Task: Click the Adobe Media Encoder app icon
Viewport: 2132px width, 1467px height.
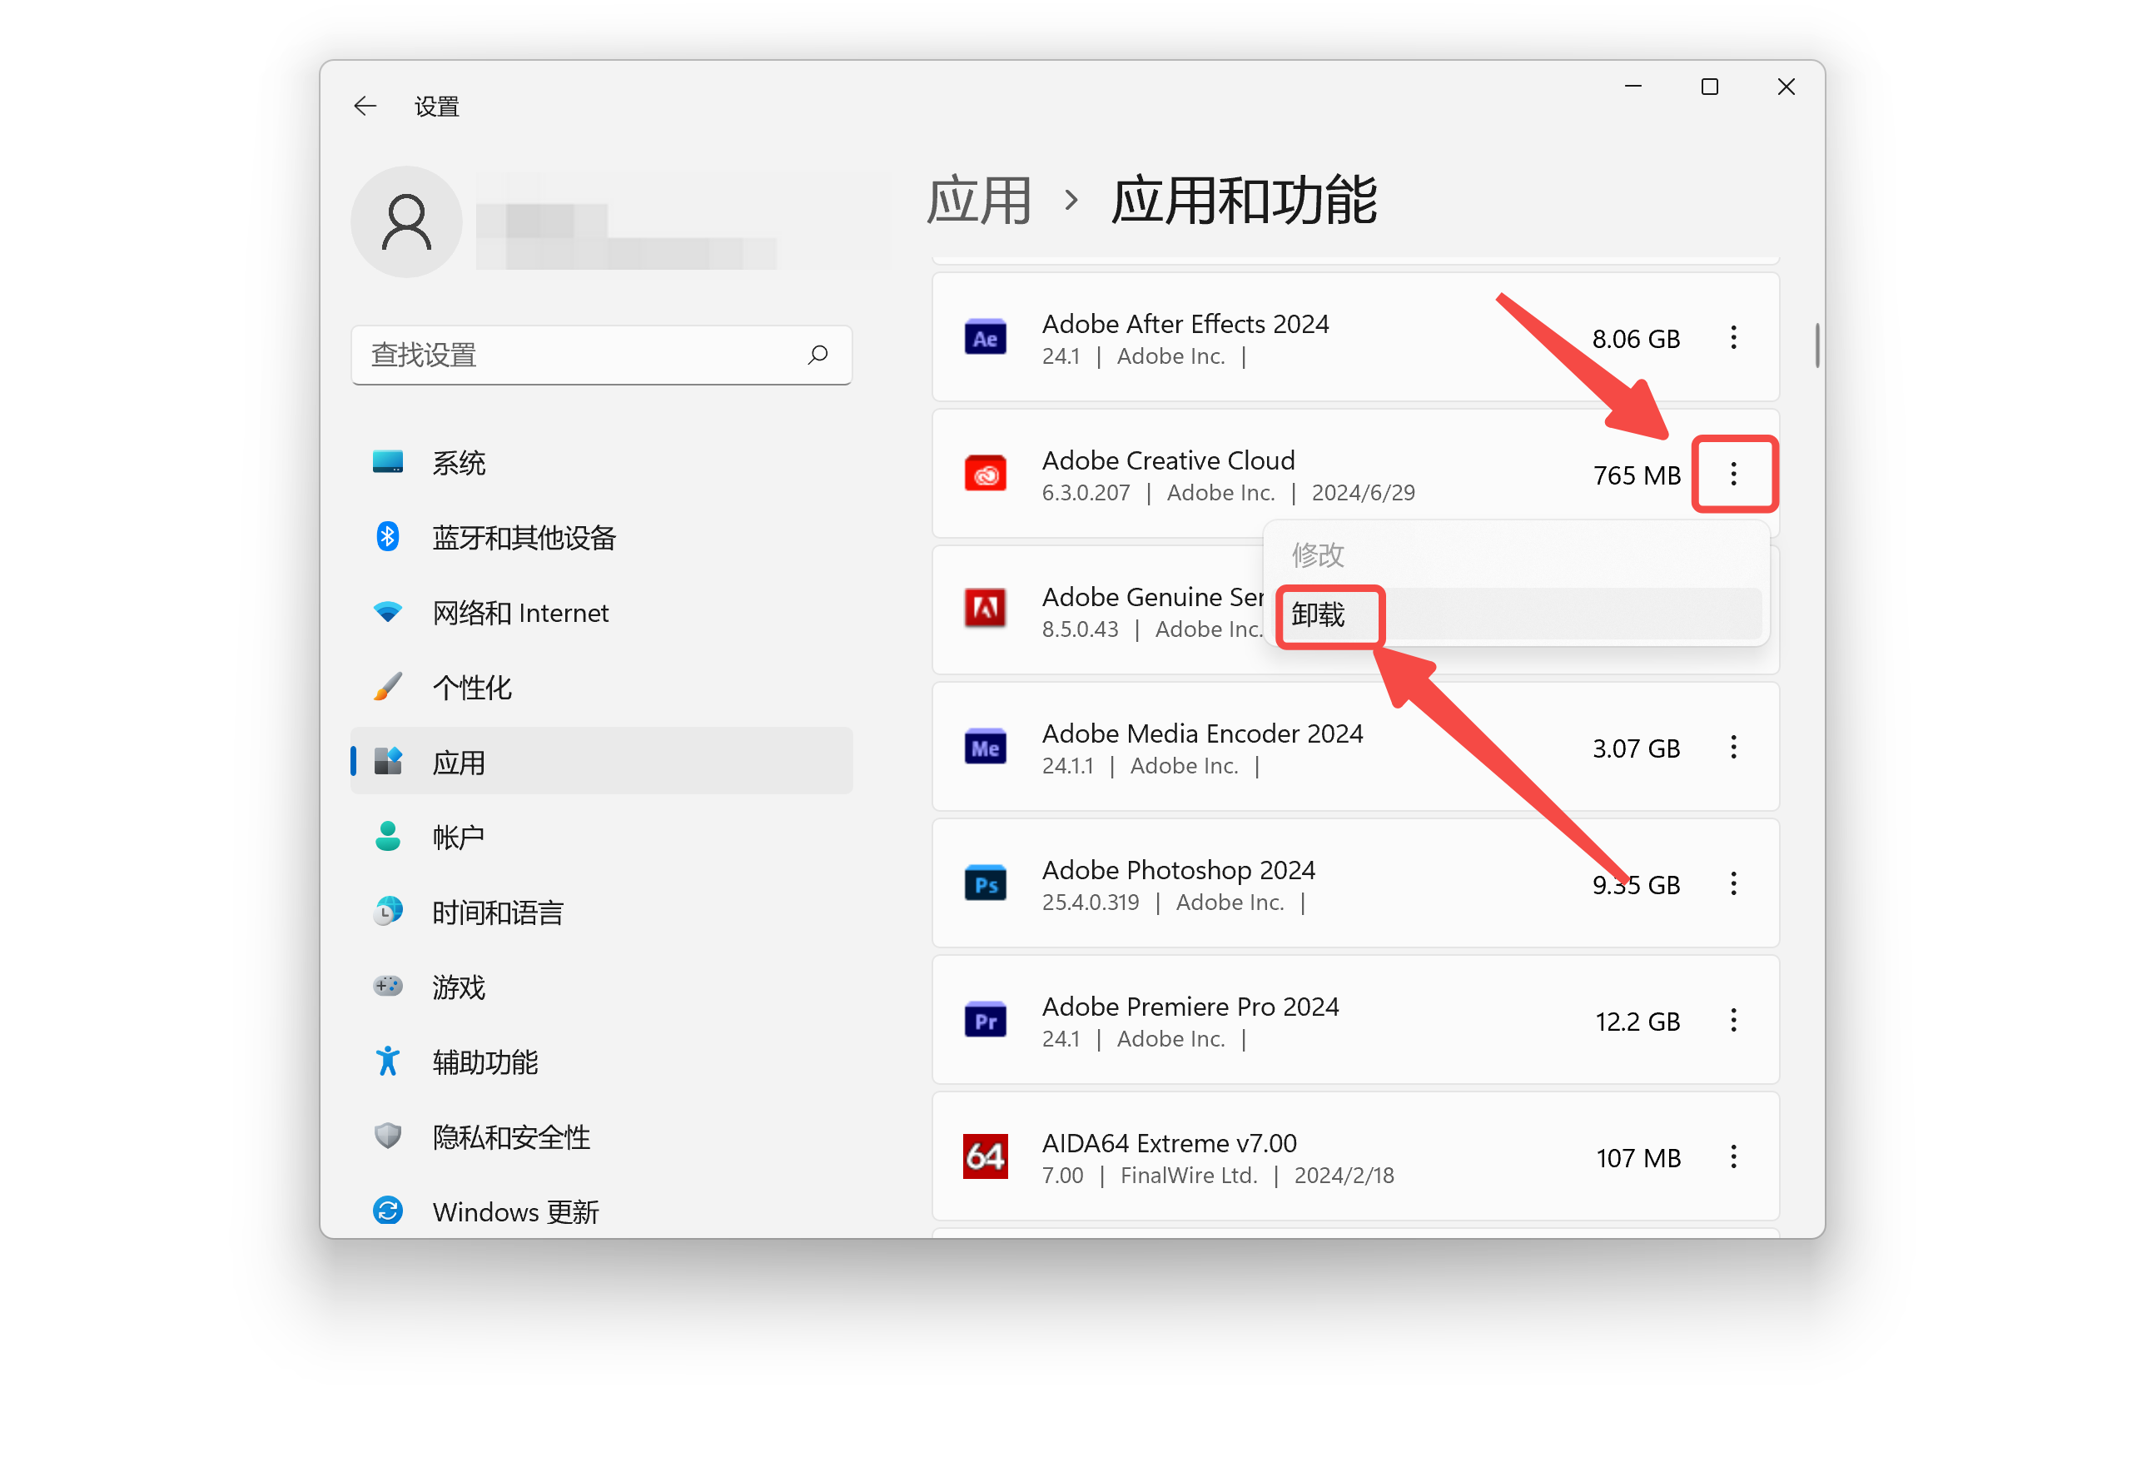Action: point(985,748)
